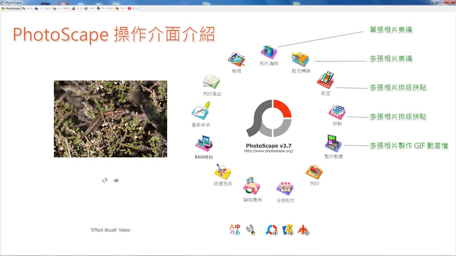Open the RAW轉換 converter icon
Screen dimensions: 456x256
(x=204, y=144)
